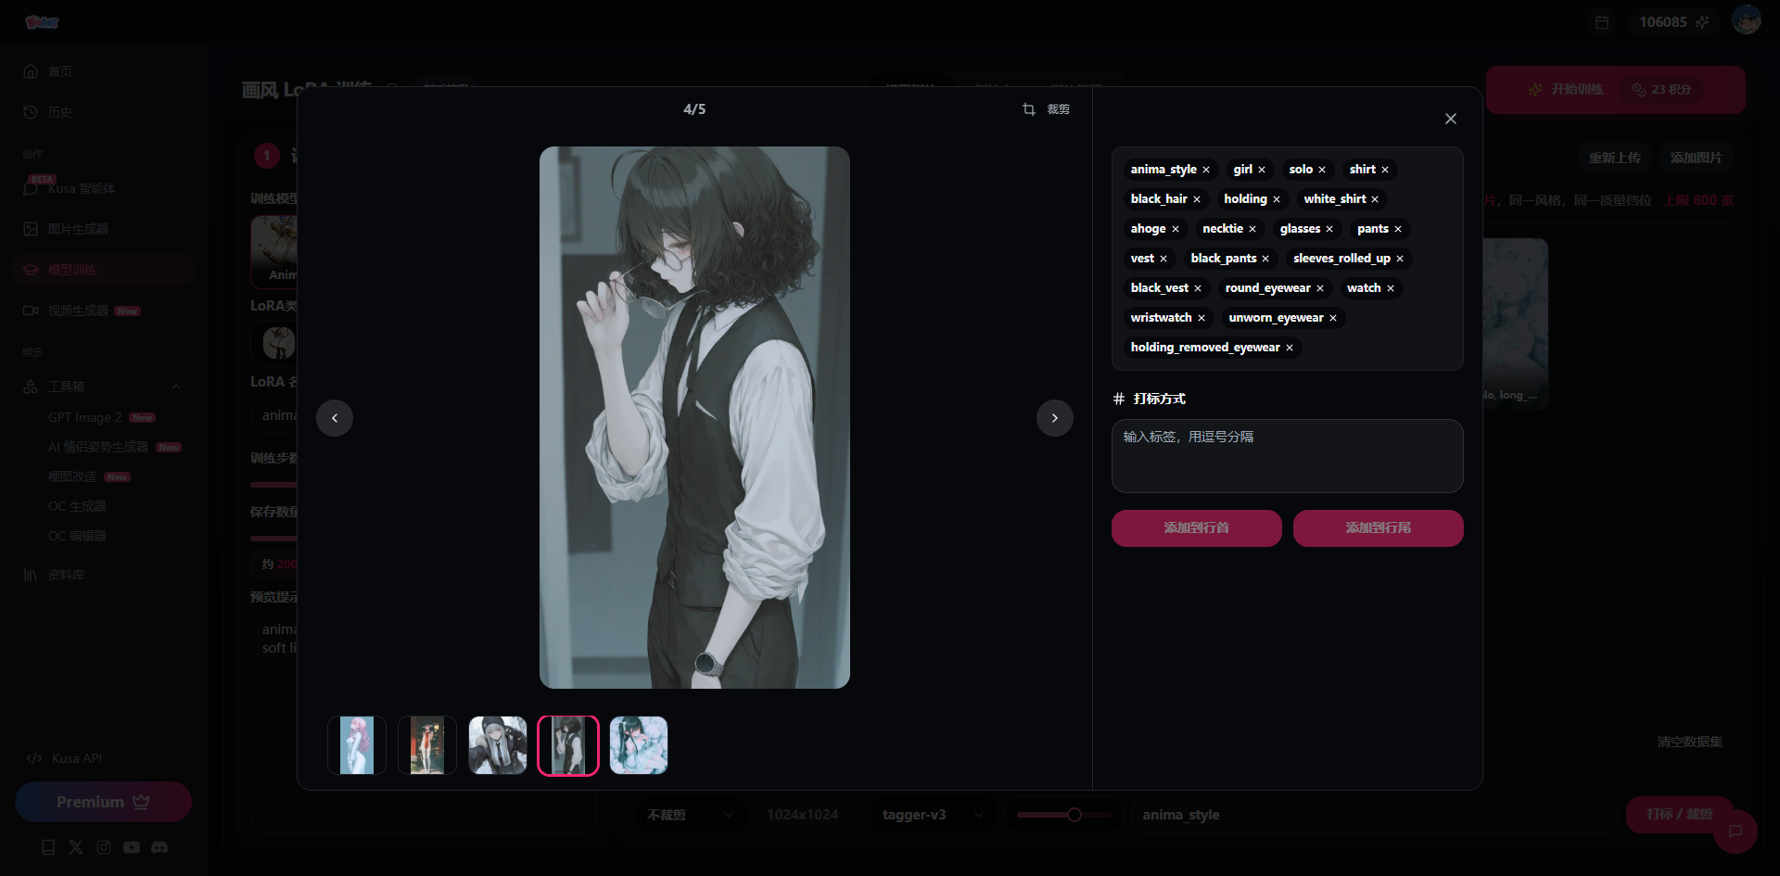Select the second thumbnail image
Viewport: 1780px width, 876px height.
pos(427,745)
